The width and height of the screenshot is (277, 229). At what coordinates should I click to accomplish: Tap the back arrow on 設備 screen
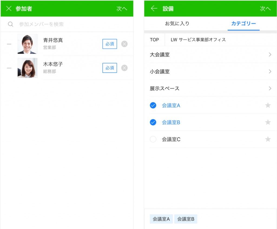[x=154, y=9]
